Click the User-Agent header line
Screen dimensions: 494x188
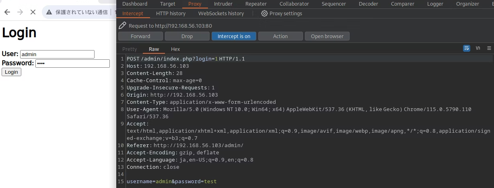point(299,113)
